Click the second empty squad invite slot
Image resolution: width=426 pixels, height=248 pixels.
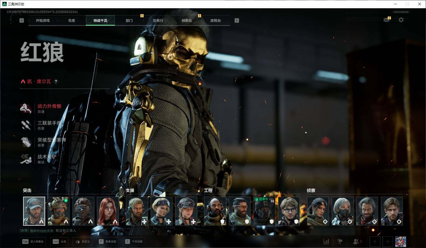click(x=387, y=242)
